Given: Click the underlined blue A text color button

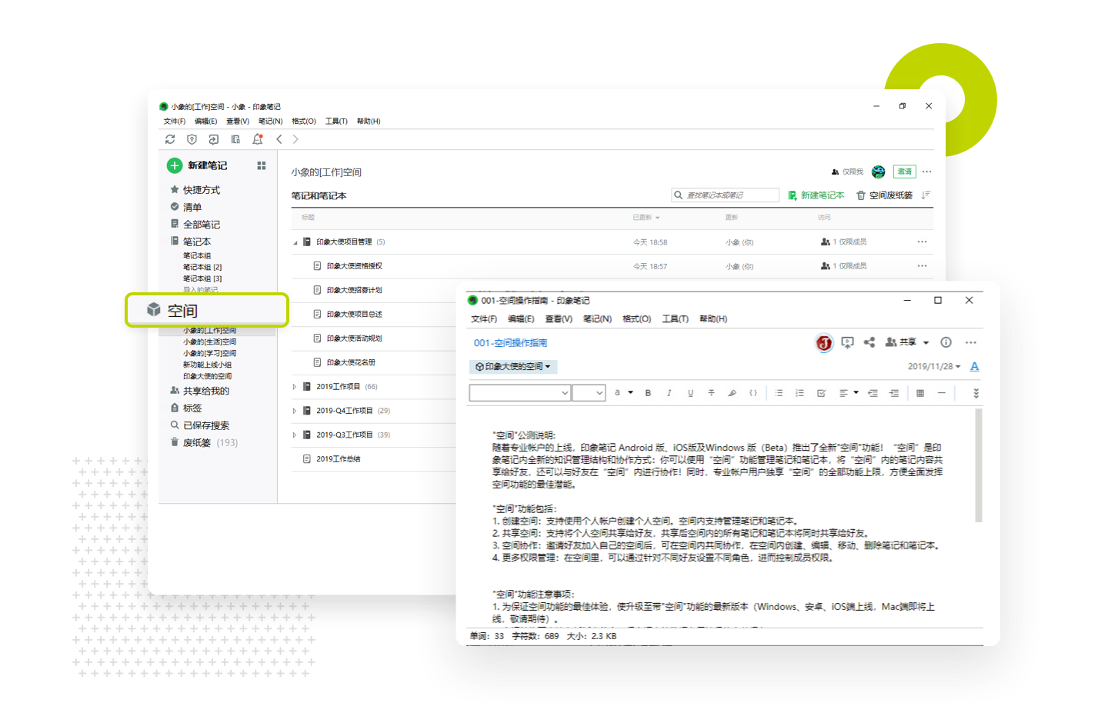Looking at the screenshot, I should 974,367.
